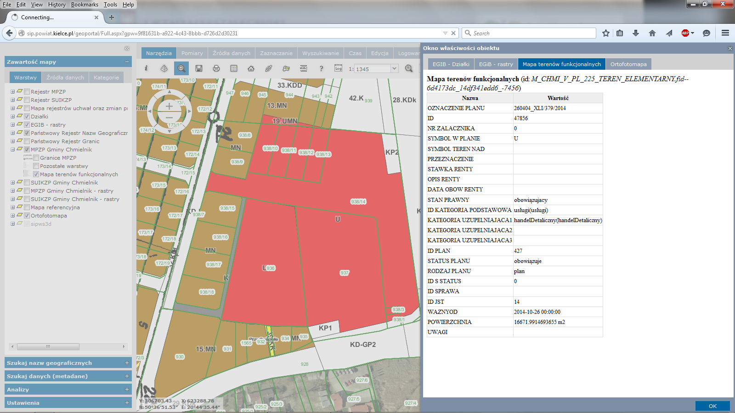Image resolution: width=735 pixels, height=413 pixels.
Task: Collapse Zawartość mapy panel header
Action: (x=68, y=62)
